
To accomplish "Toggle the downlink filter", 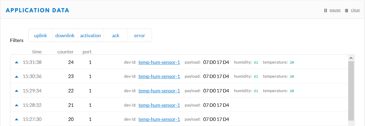I will click(x=65, y=35).
